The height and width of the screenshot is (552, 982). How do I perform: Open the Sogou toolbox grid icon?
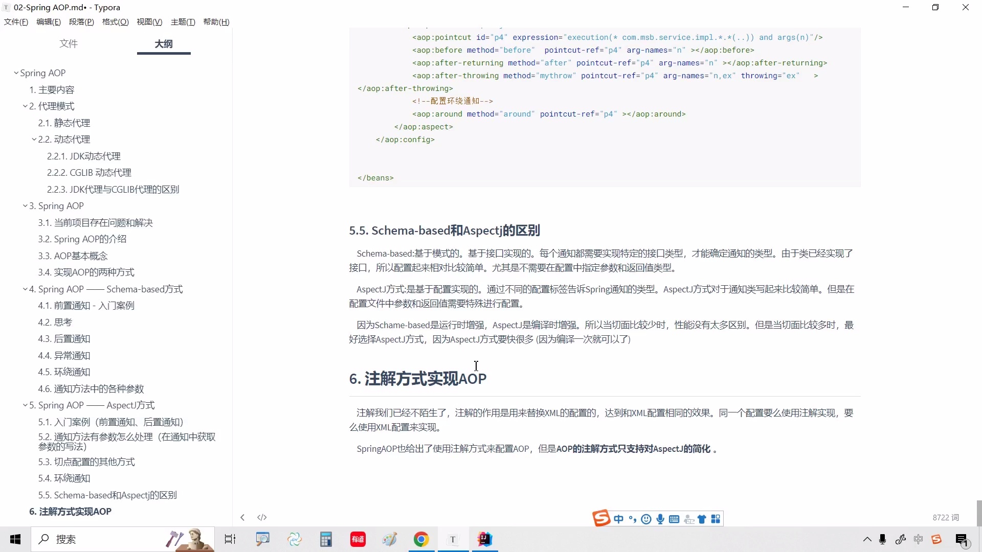716,519
